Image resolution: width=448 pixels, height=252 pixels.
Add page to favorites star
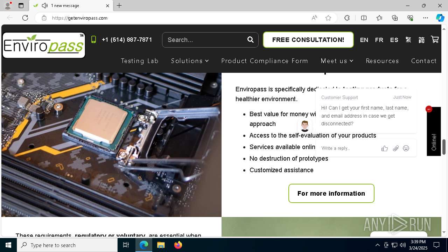click(328, 18)
